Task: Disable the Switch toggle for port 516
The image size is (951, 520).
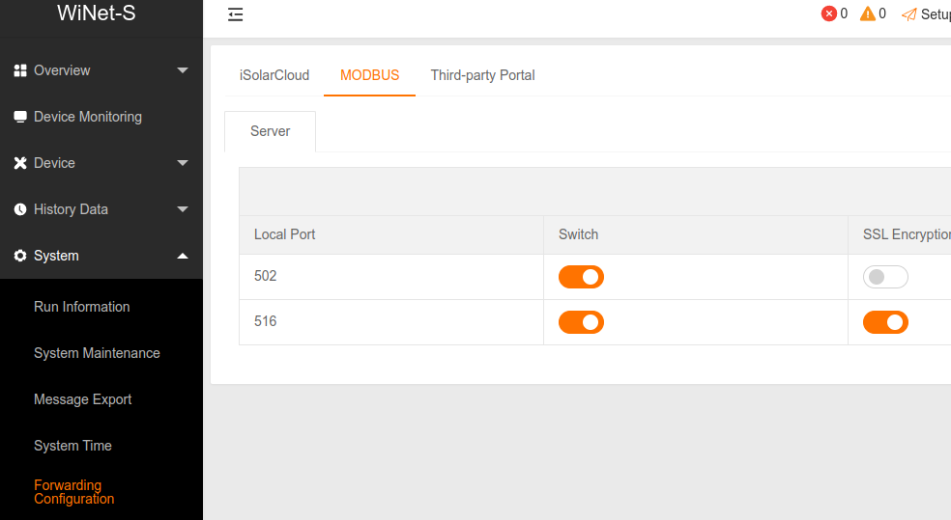Action: click(581, 322)
